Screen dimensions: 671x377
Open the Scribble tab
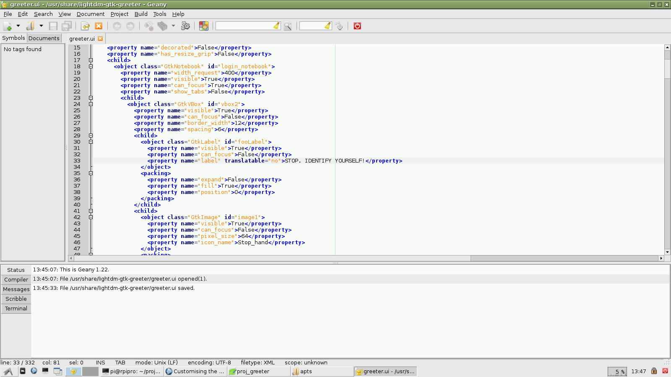click(x=16, y=299)
